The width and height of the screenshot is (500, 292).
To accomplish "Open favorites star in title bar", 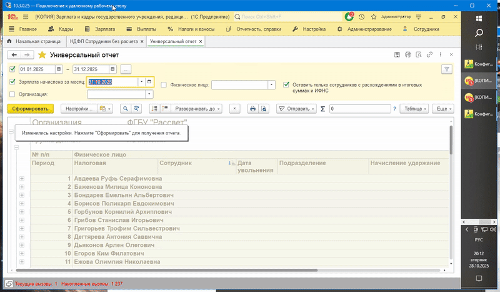I will [374, 17].
